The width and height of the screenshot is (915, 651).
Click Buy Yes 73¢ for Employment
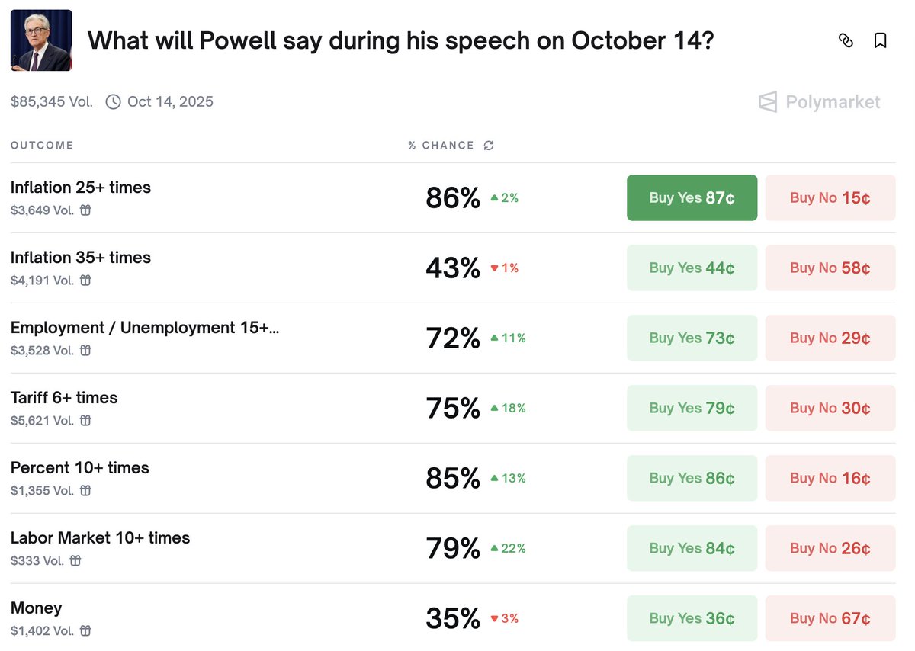point(692,338)
